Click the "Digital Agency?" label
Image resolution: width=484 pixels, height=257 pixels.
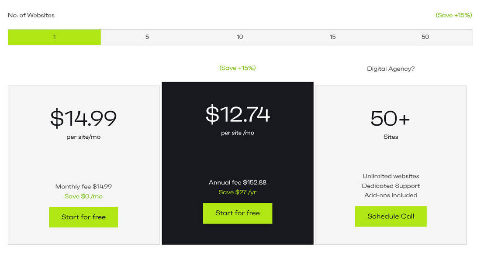pos(391,69)
